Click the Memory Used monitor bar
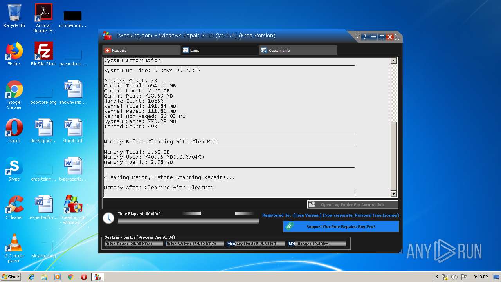 pos(256,244)
